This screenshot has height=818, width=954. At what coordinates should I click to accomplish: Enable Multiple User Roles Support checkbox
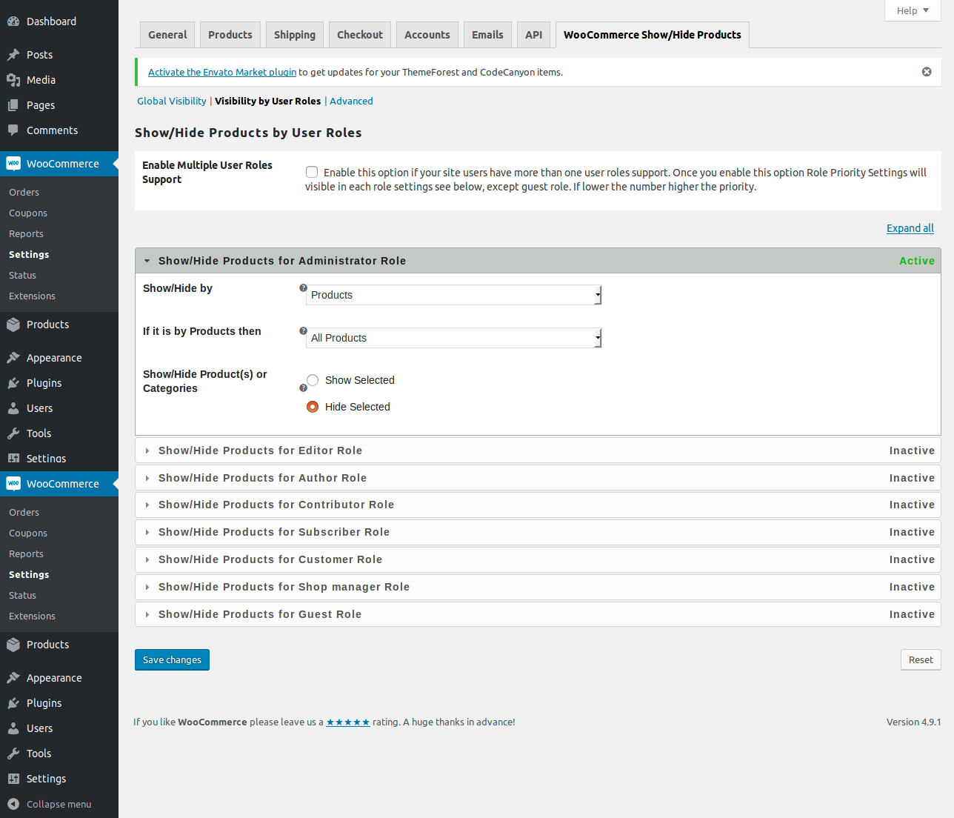(x=312, y=172)
